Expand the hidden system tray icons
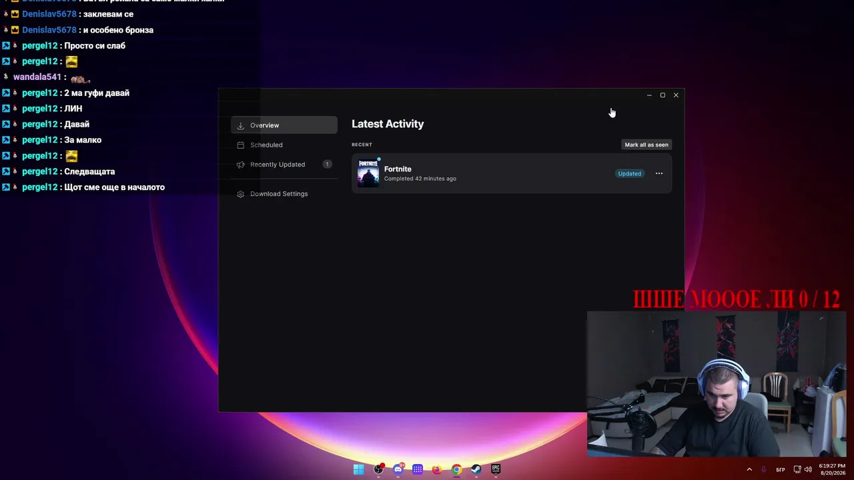Screen dimensions: 854x480 coord(749,470)
